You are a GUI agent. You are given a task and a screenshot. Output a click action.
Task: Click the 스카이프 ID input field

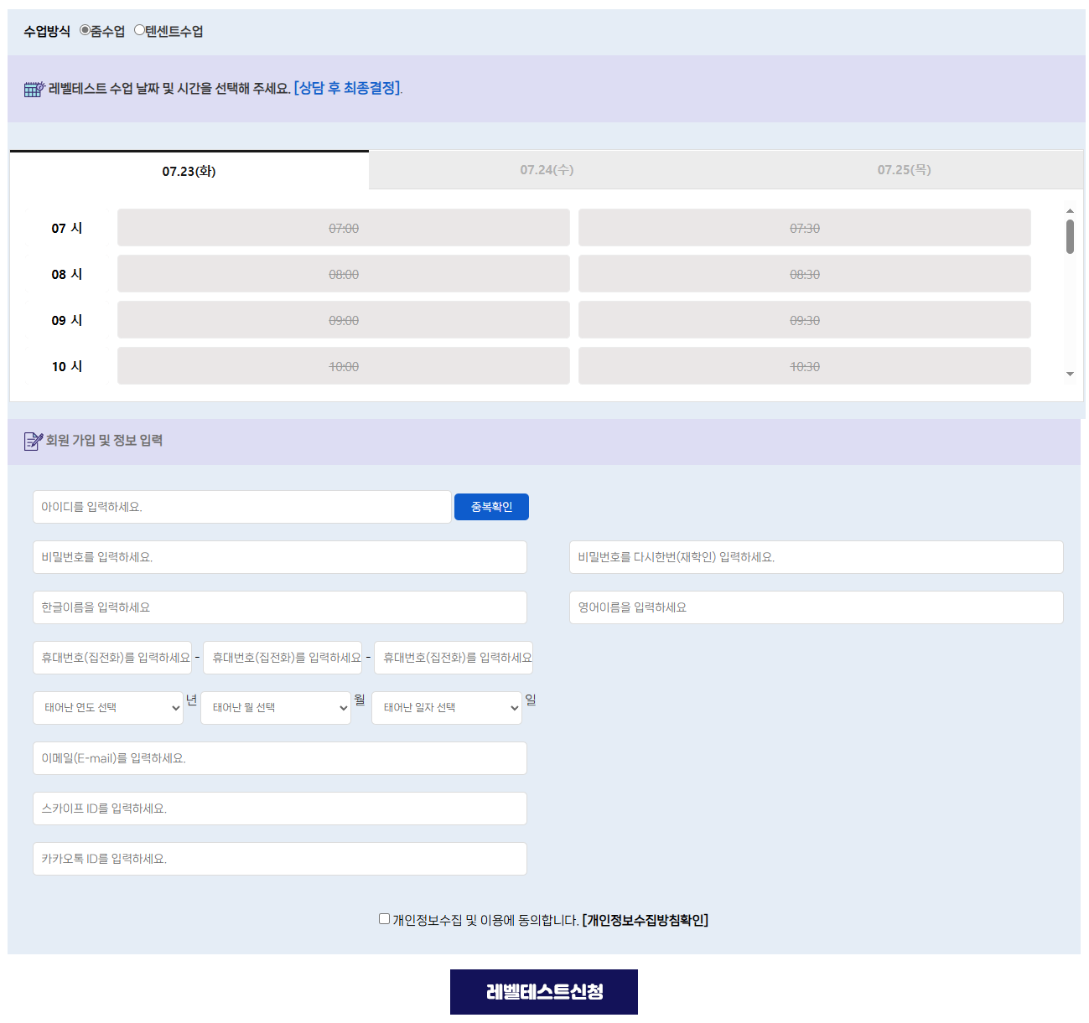pos(279,809)
